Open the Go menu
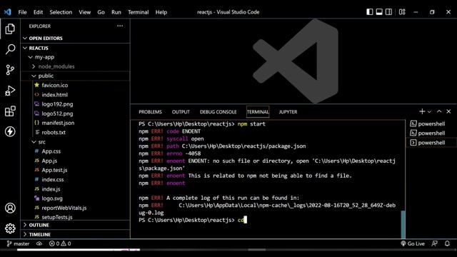The height and width of the screenshot is (257, 457). [x=101, y=12]
